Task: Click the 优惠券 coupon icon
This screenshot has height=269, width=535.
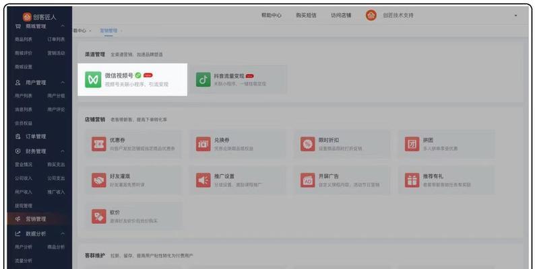Action: click(98, 144)
